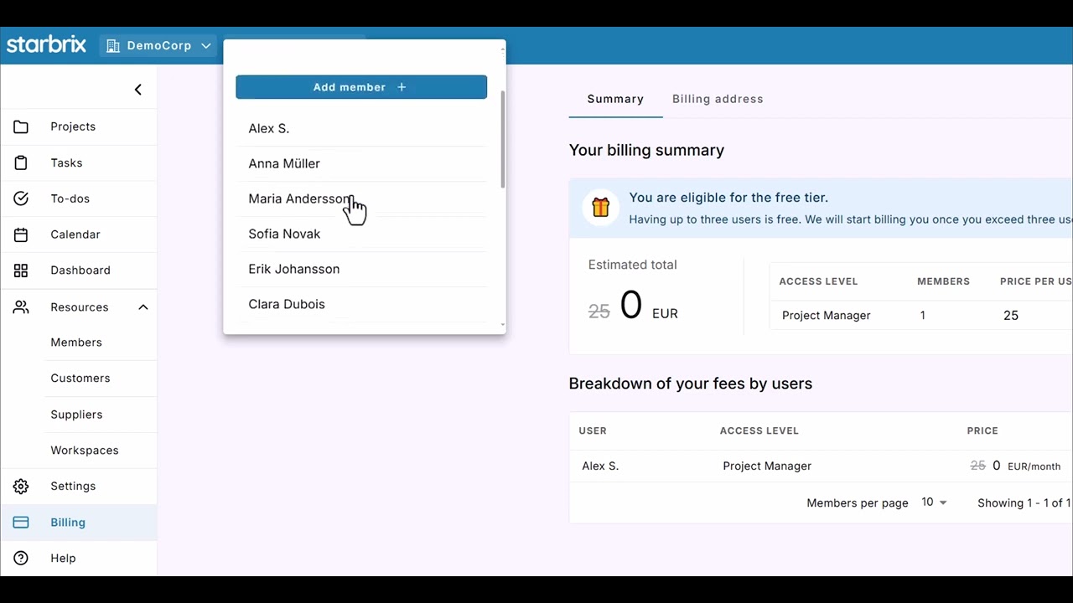Collapse the sidebar with the left chevron
The height and width of the screenshot is (603, 1073).
[x=138, y=90]
